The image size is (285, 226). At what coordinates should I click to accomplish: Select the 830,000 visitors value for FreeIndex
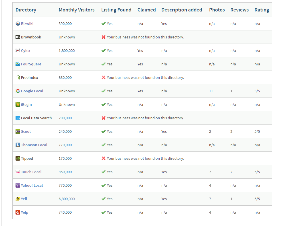(65, 77)
